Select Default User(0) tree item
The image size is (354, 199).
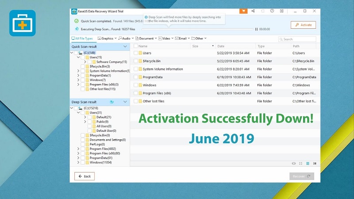click(106, 130)
